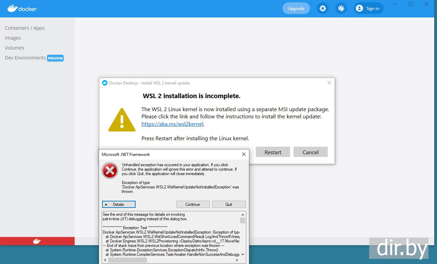Viewport: 437px width, 264px height.
Task: Collapse the Details section in .NET dialog
Action: point(119,204)
